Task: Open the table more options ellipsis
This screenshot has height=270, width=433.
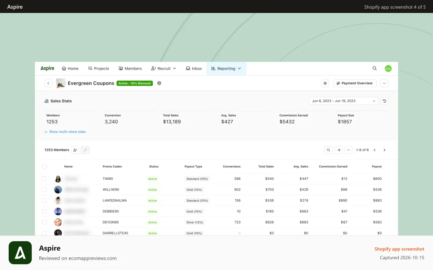Action: click(x=348, y=150)
